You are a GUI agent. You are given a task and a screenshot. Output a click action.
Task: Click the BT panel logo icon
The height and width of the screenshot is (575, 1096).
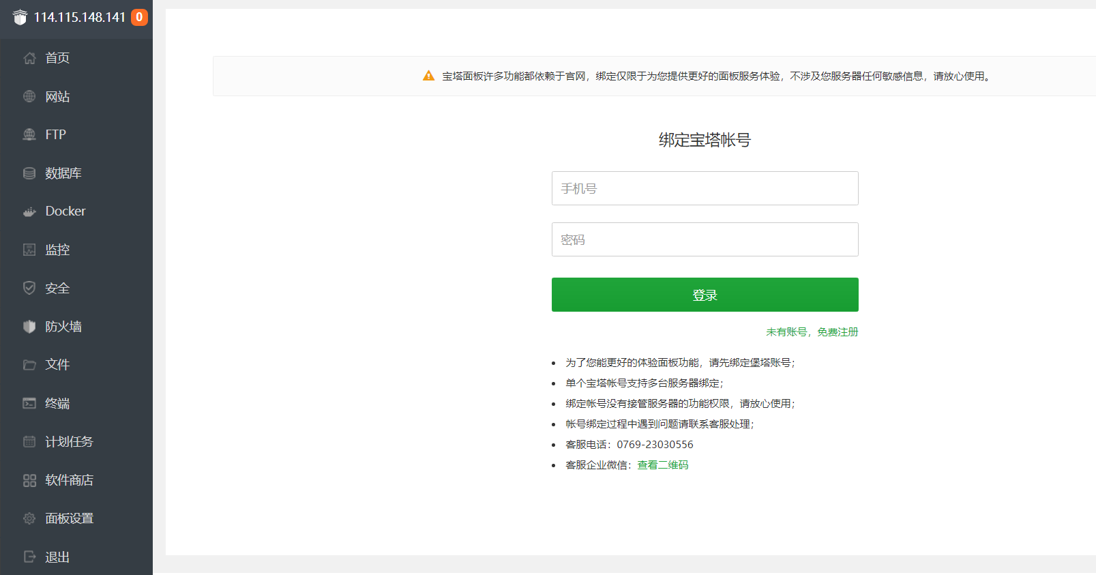[x=20, y=17]
